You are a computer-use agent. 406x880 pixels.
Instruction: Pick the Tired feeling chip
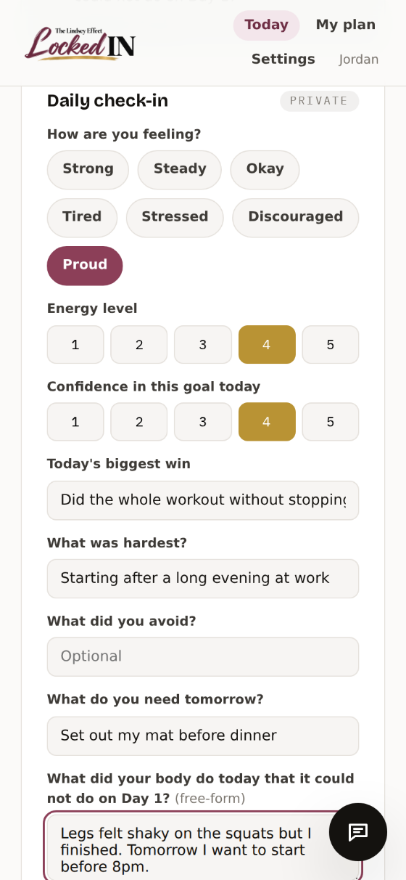(x=82, y=217)
